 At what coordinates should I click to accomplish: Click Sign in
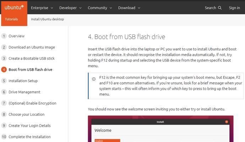pos(234,8)
